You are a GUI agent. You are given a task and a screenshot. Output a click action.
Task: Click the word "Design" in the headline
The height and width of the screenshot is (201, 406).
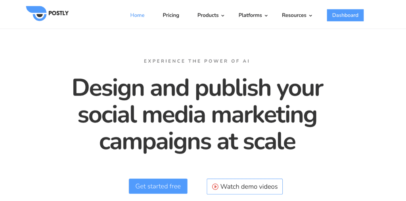click(108, 88)
